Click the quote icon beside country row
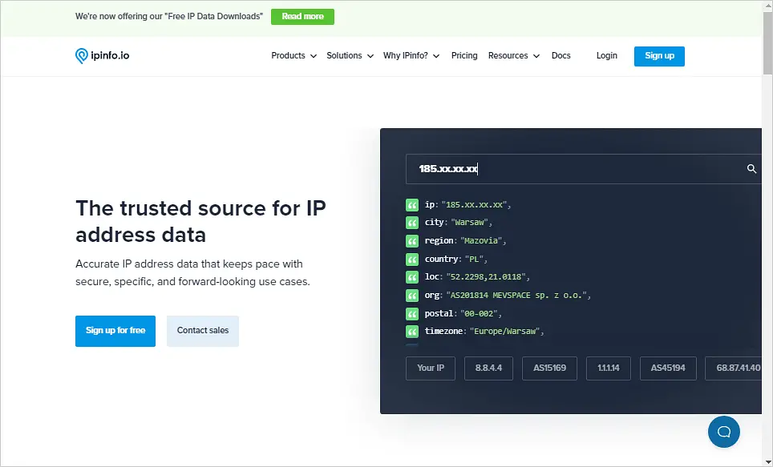 coord(412,259)
